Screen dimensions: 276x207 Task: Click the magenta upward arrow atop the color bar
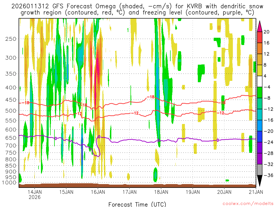coord(260,26)
